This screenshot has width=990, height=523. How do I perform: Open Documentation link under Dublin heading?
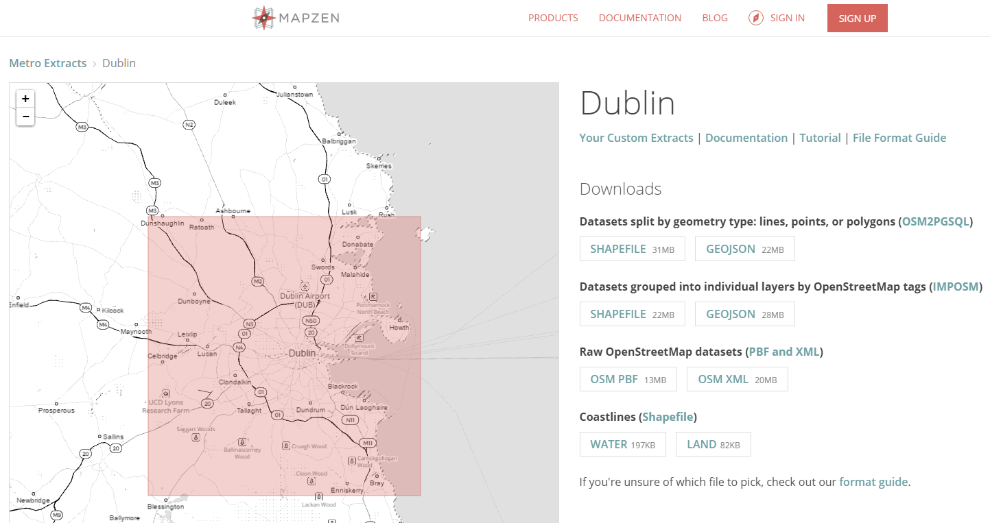746,138
